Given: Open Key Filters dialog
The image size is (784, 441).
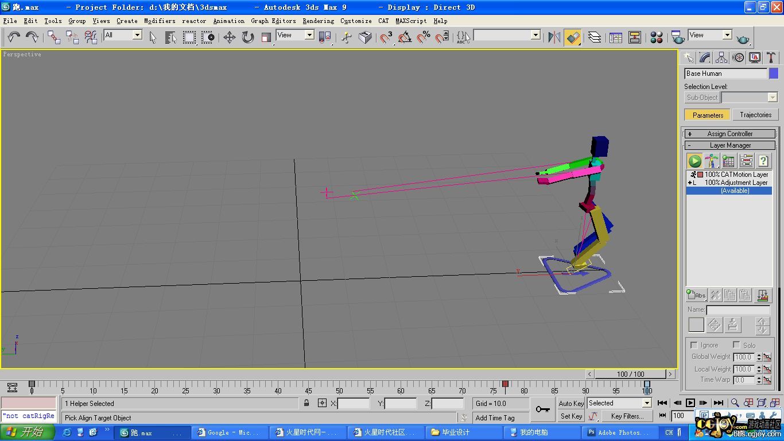Looking at the screenshot, I should (627, 416).
